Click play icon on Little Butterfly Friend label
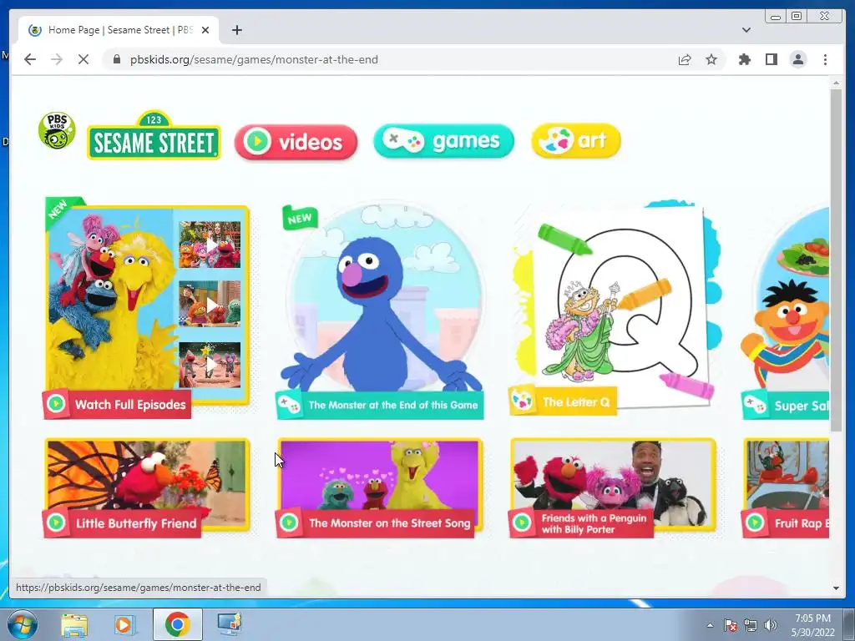This screenshot has width=855, height=641. [56, 522]
